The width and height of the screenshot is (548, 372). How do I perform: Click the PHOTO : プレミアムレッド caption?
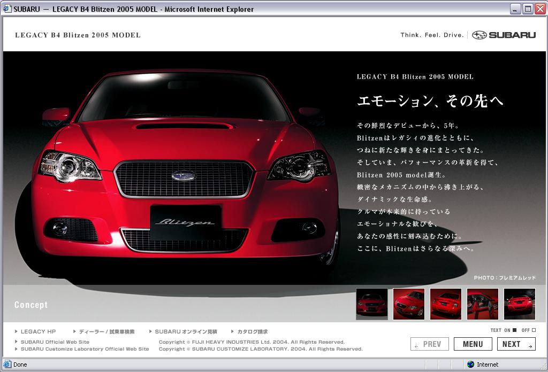point(505,278)
